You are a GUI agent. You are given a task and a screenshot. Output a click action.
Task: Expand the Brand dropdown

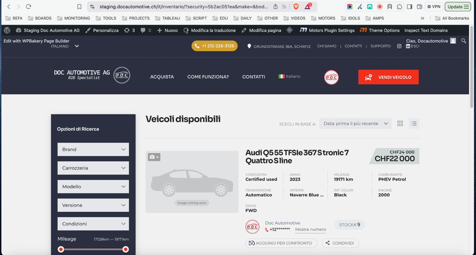pos(93,149)
